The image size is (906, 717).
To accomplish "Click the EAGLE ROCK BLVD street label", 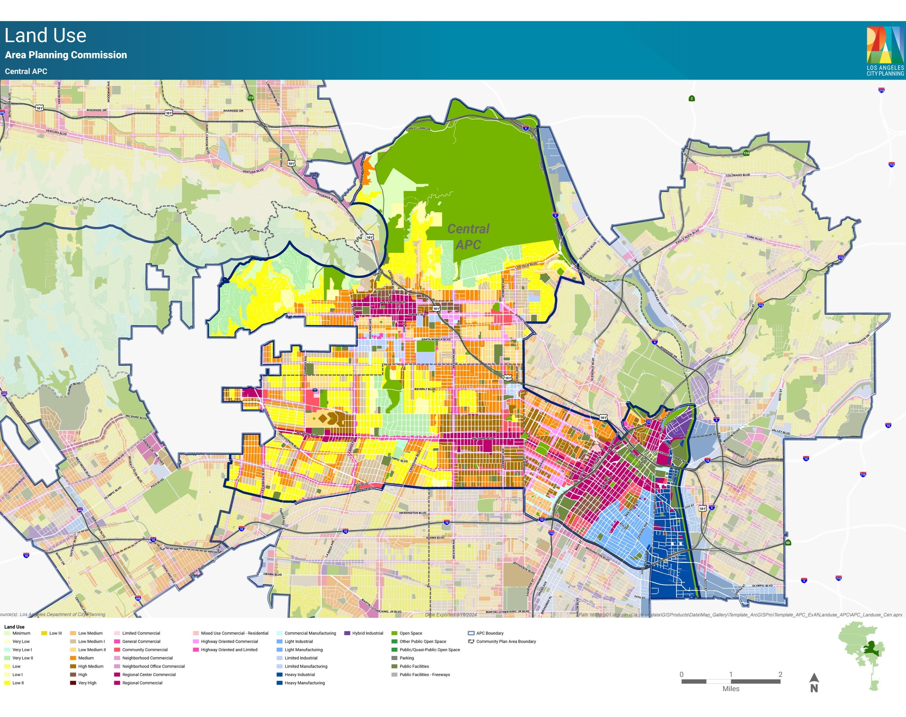I will pos(687,237).
